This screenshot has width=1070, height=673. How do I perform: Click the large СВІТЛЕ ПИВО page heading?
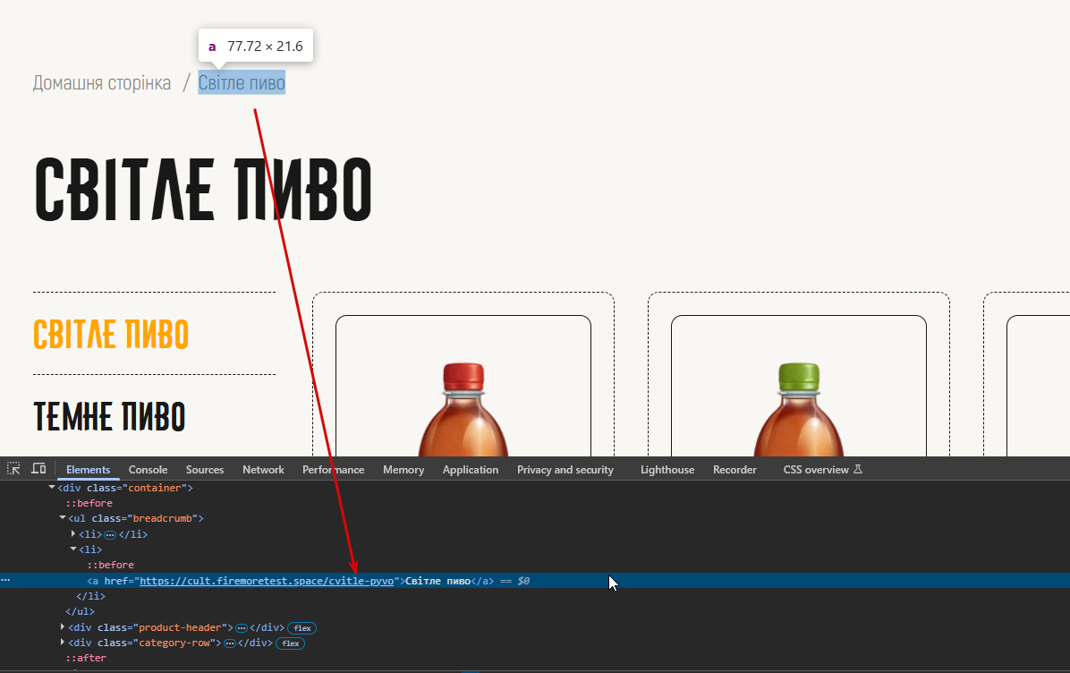pyautogui.click(x=203, y=189)
